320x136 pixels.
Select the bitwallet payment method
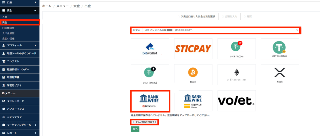coord(150,49)
